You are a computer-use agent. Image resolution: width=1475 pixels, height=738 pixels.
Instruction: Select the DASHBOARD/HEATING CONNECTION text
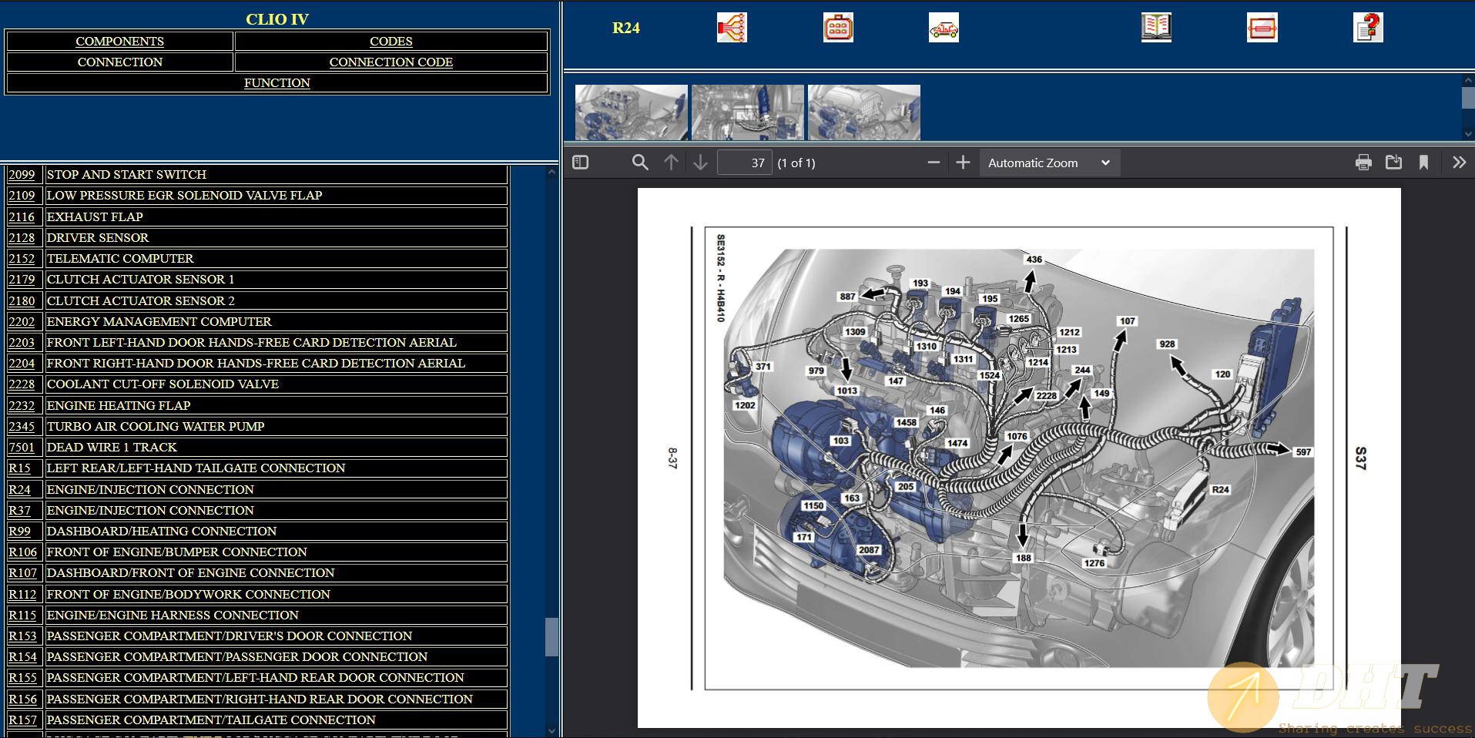(161, 531)
